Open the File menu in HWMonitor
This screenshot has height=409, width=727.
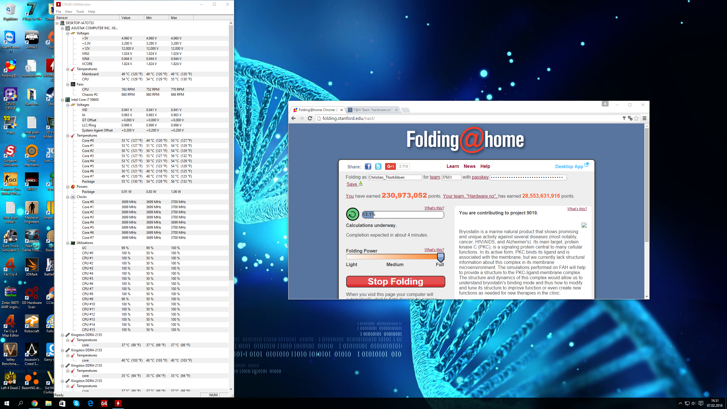(59, 12)
